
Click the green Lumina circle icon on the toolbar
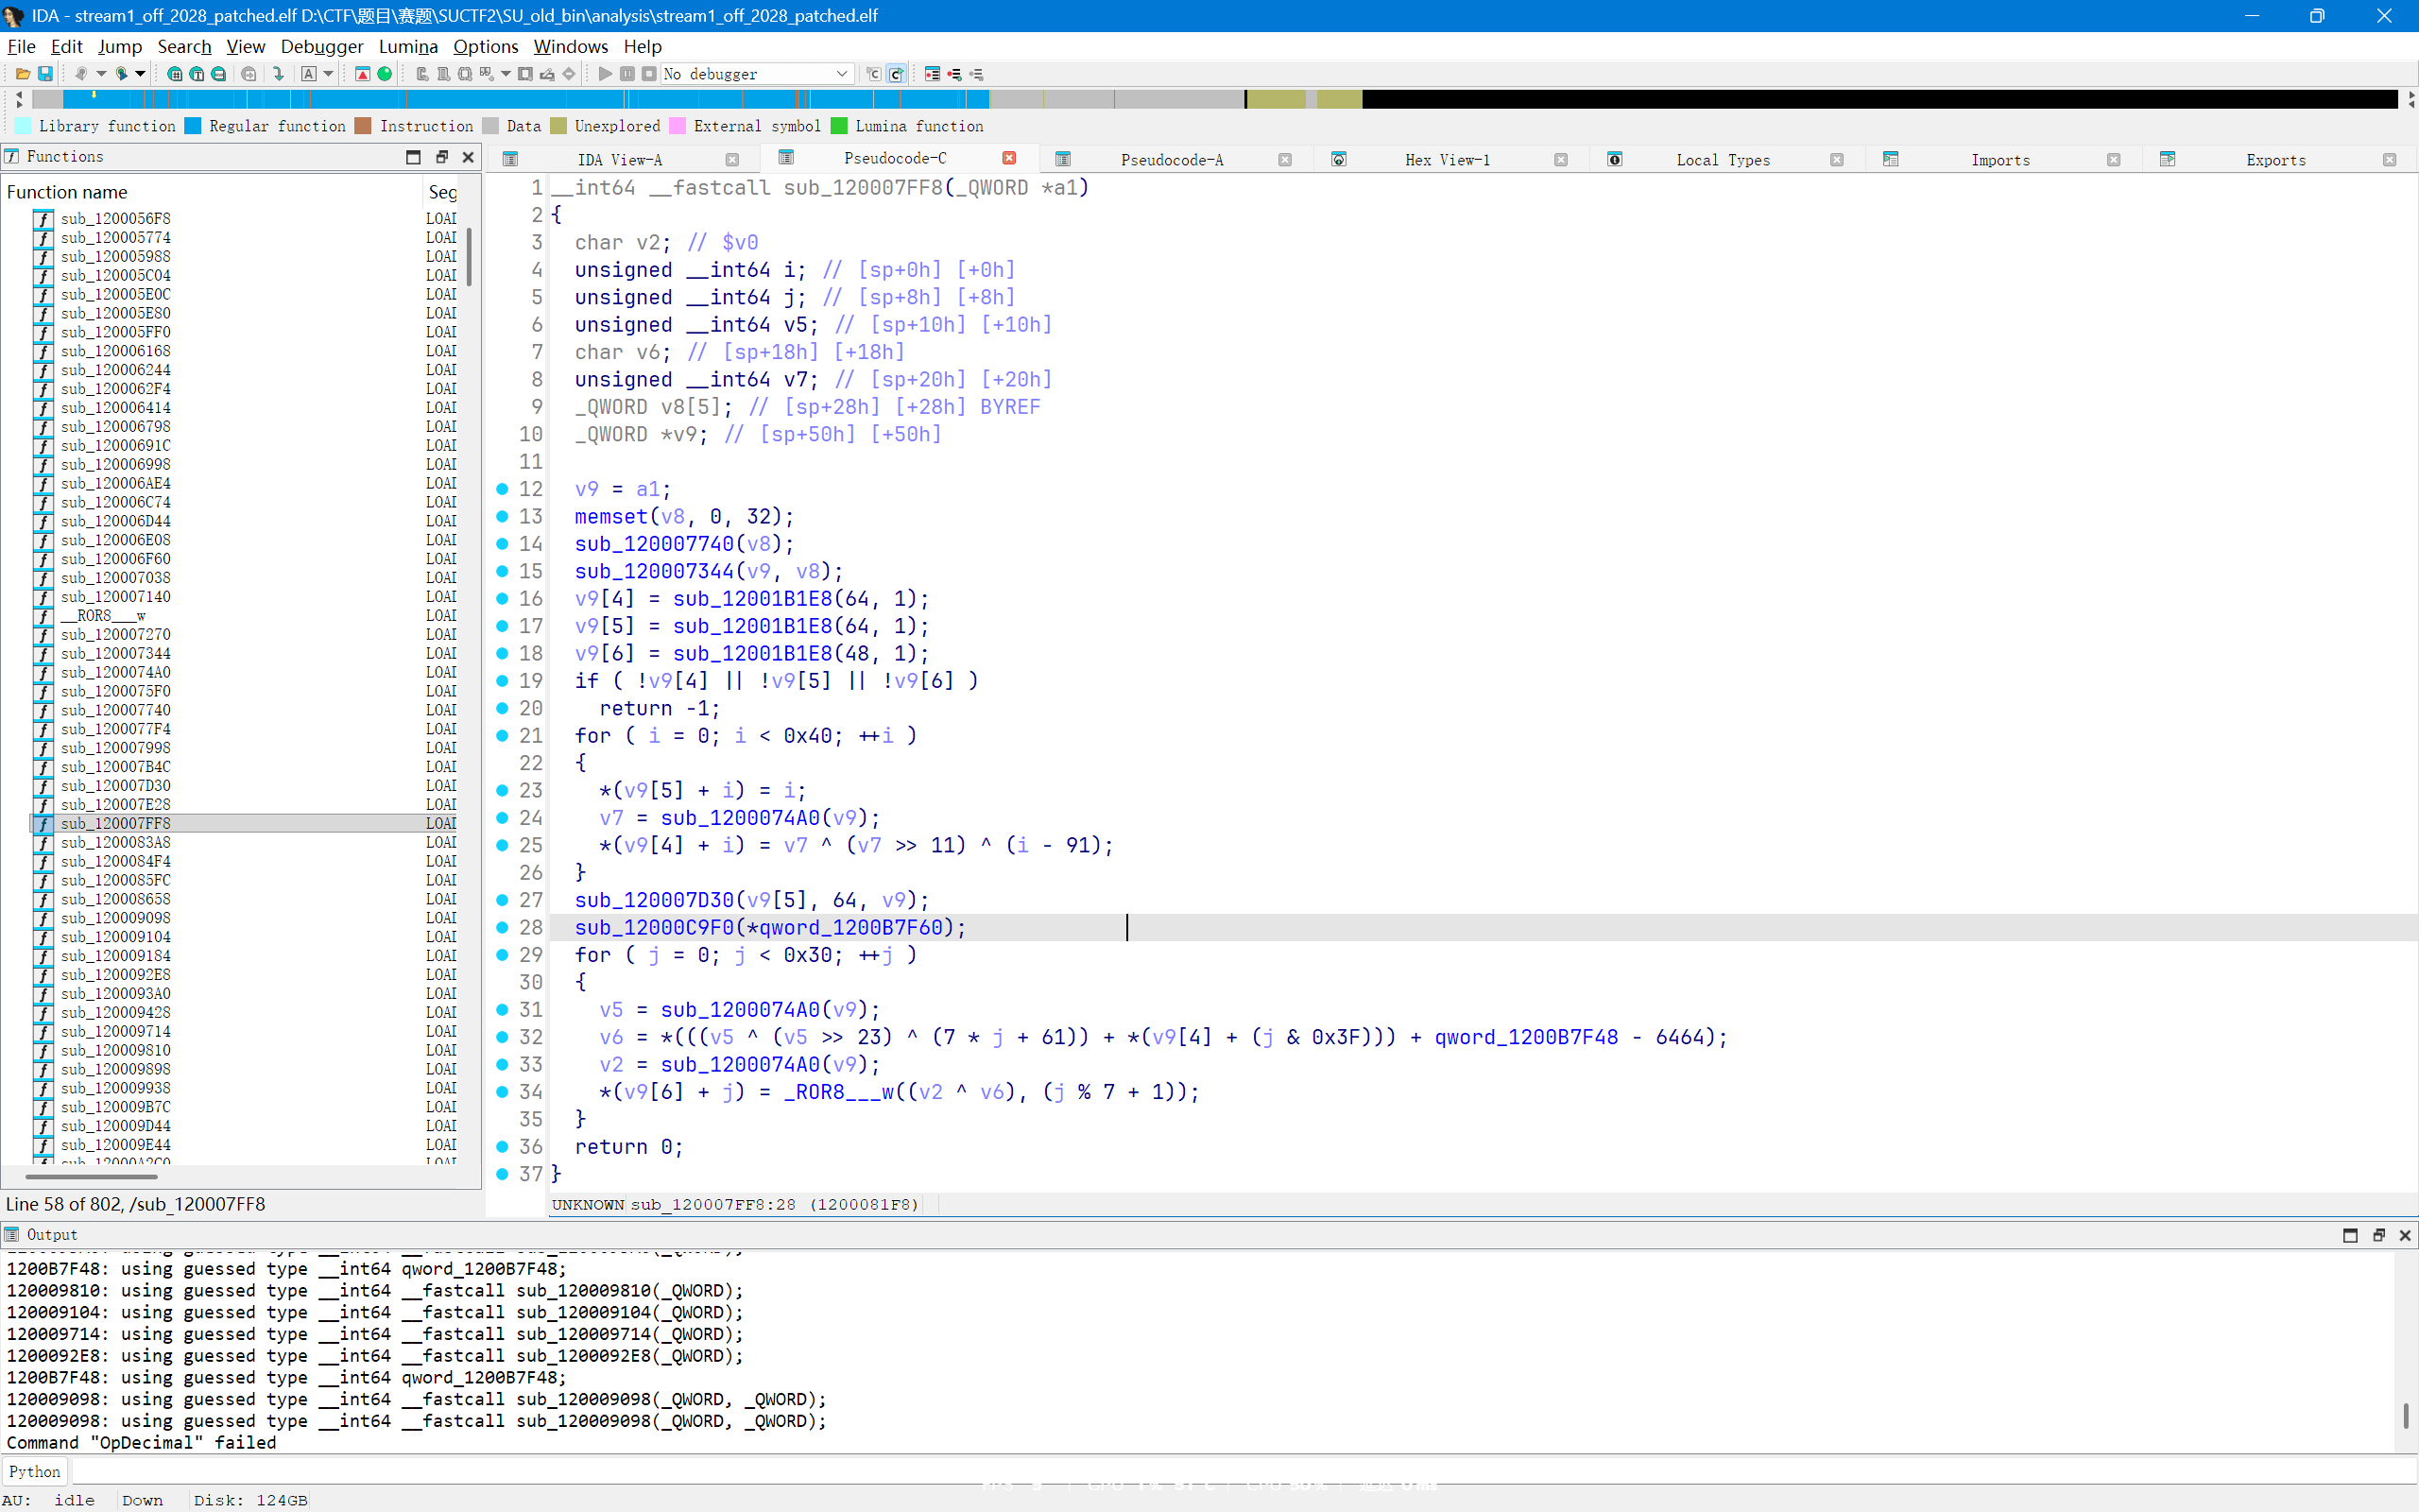[386, 73]
